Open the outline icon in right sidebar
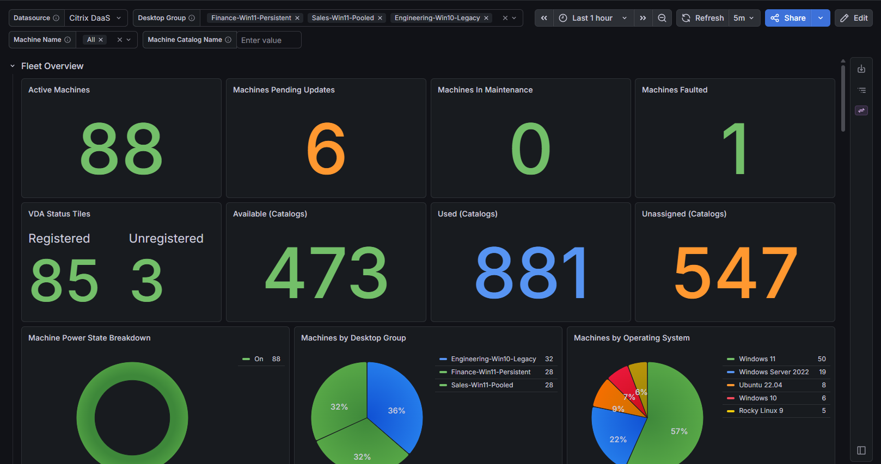 [861, 90]
